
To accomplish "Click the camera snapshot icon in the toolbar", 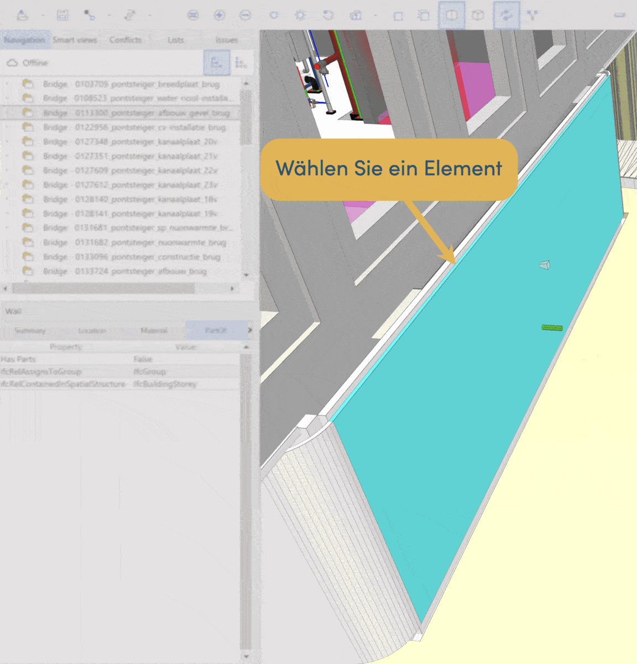I will (x=356, y=15).
